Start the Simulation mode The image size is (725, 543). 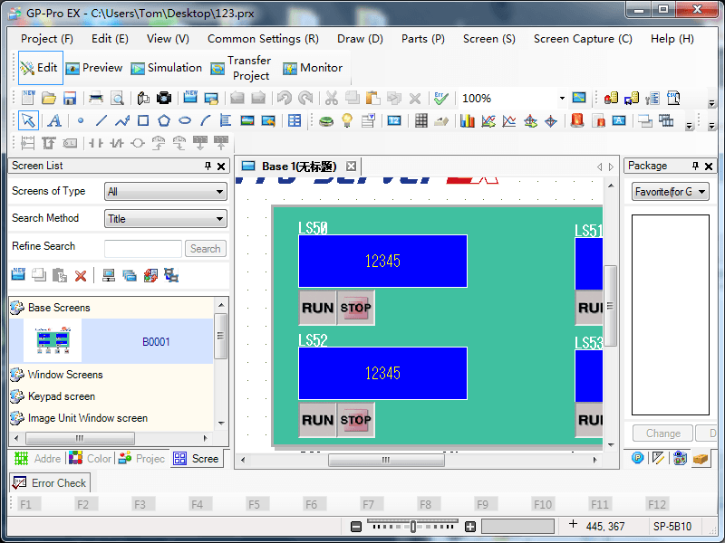tap(167, 68)
